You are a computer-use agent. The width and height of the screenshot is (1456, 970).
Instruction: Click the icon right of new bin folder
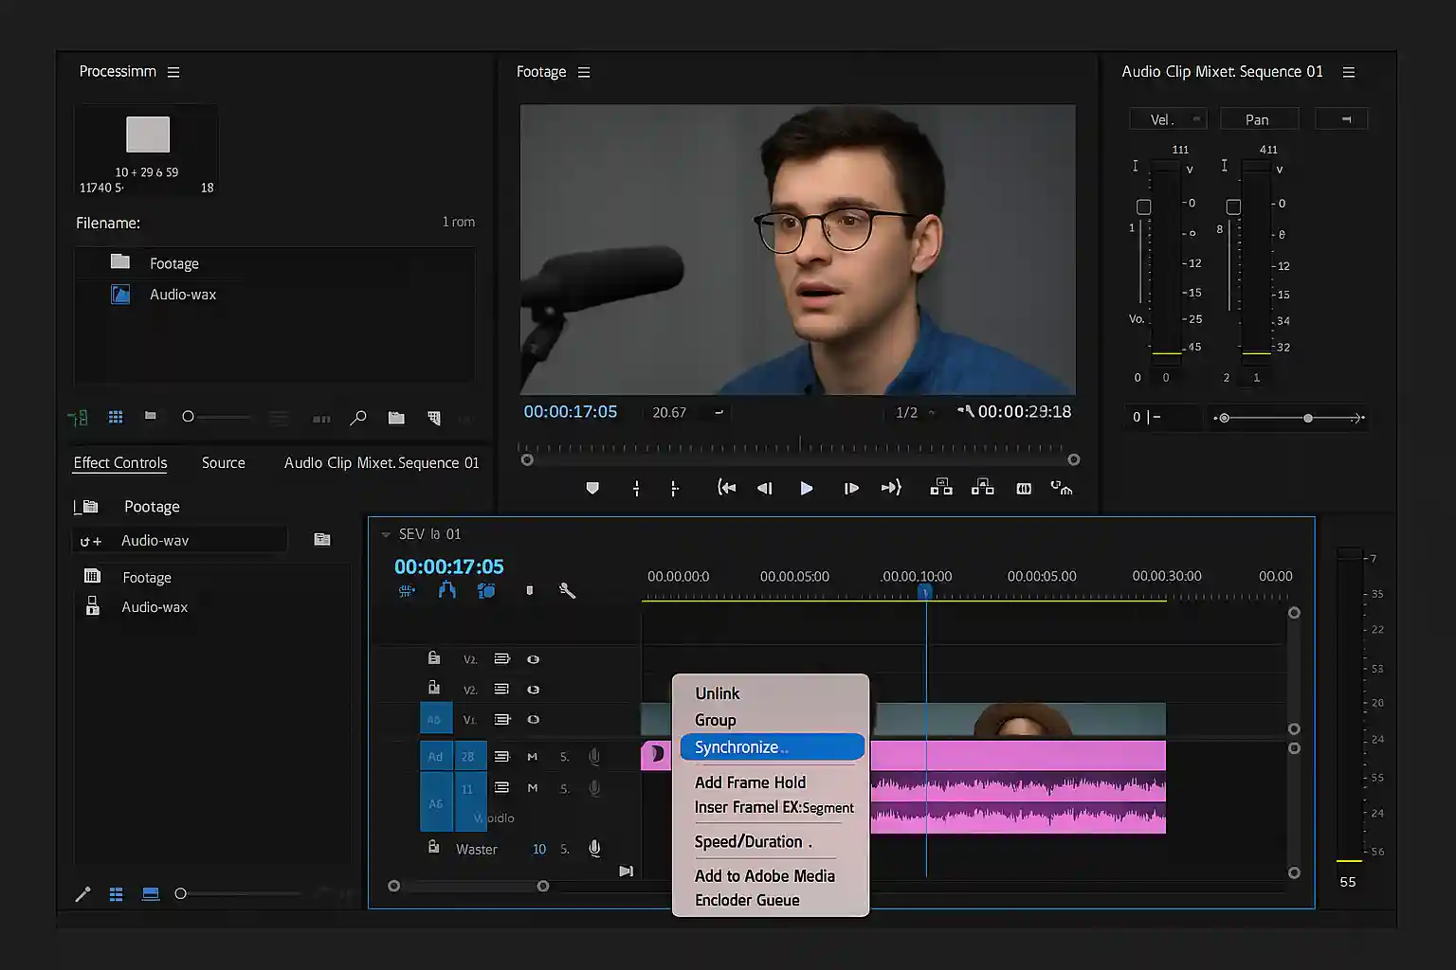coord(434,418)
